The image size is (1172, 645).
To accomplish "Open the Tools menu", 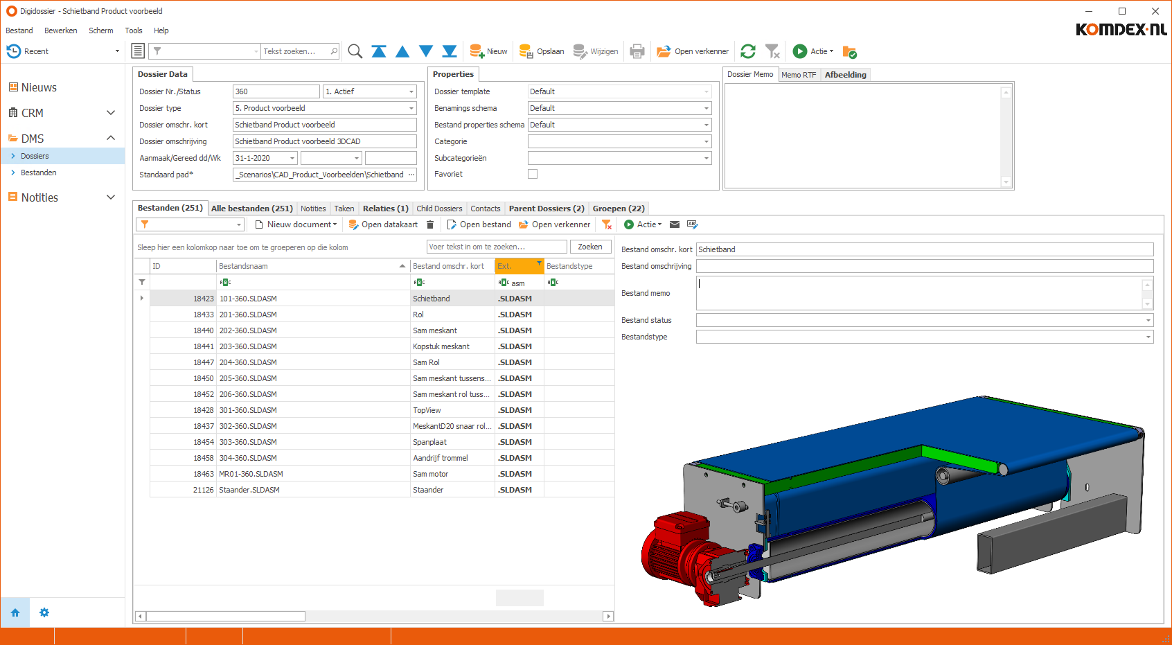I will point(134,30).
